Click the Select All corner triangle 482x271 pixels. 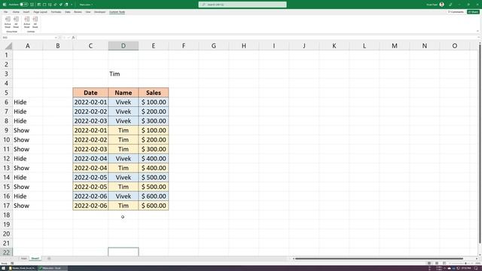point(8,46)
